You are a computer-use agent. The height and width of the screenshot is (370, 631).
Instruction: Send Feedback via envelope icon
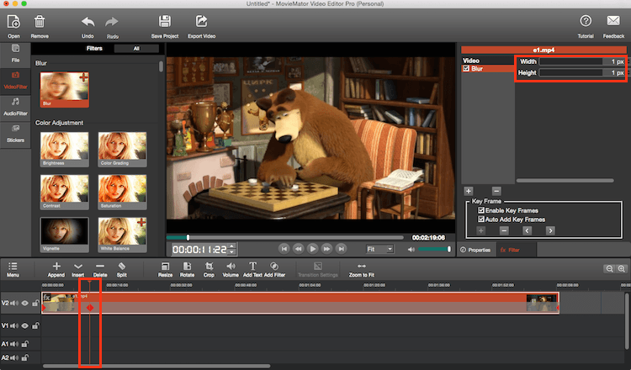613,21
